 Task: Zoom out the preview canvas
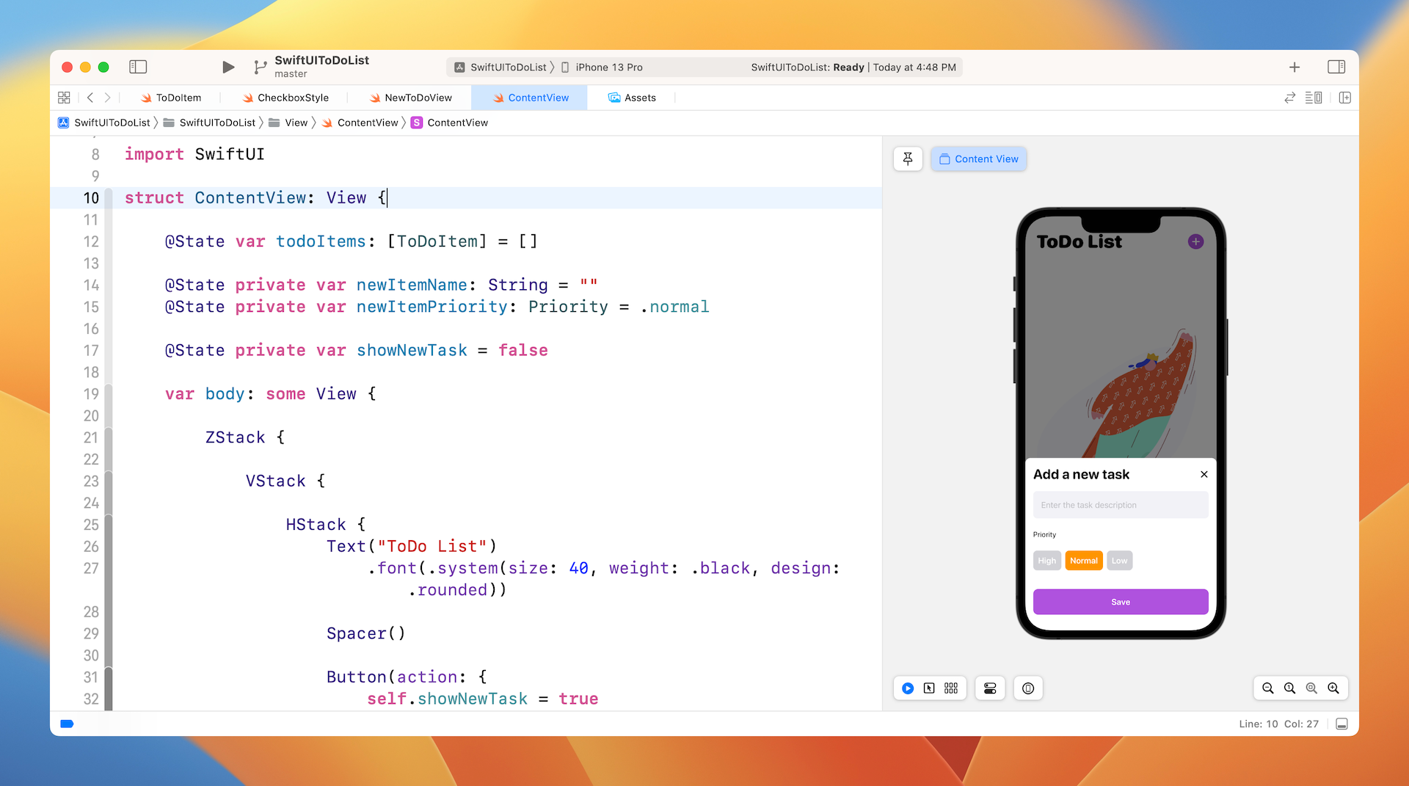(1267, 688)
